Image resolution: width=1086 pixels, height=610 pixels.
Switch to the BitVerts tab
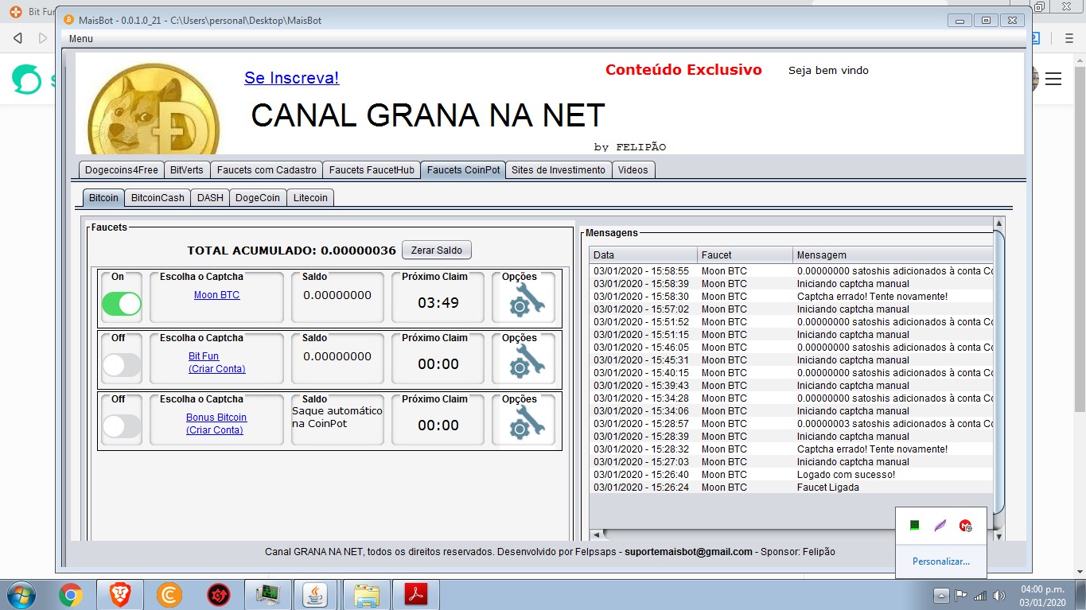pos(187,169)
